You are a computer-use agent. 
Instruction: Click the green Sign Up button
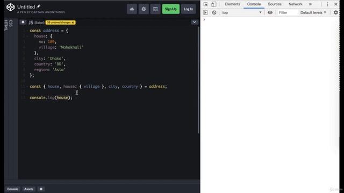pyautogui.click(x=171, y=9)
